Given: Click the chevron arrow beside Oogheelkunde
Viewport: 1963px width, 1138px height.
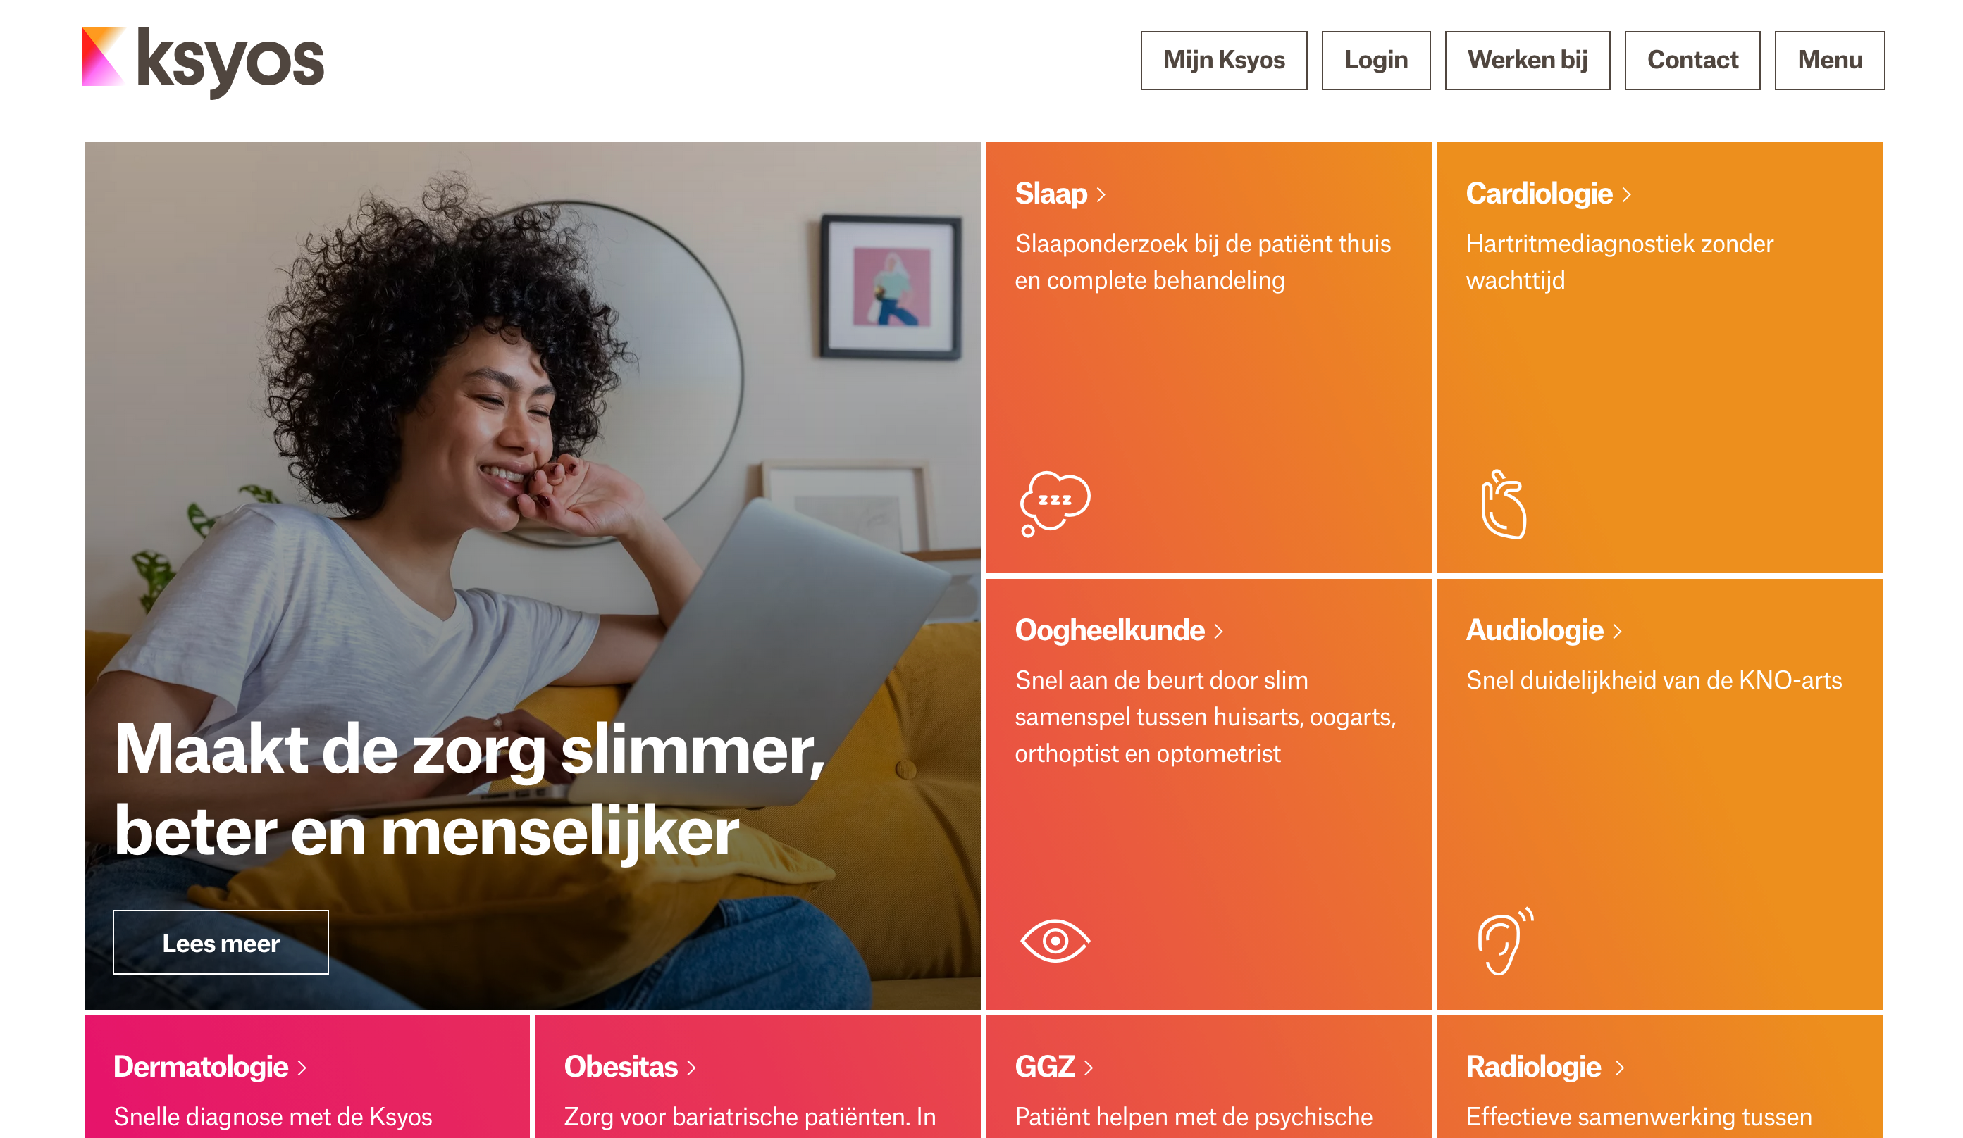Looking at the screenshot, I should pos(1218,631).
